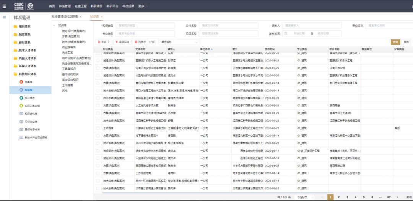Image resolution: width=413 pixels, height=201 pixels.
Task: Click the calendar icon in 发布时间 field
Action: click(x=286, y=33)
